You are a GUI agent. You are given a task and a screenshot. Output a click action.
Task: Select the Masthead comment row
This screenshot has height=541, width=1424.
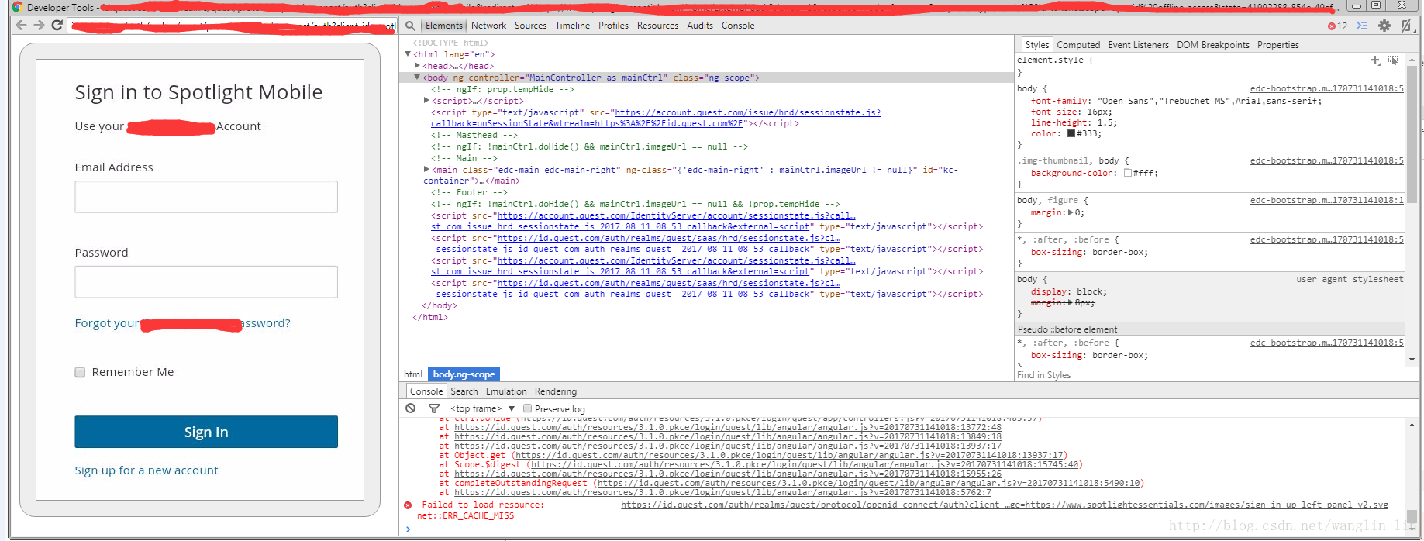[x=474, y=135]
